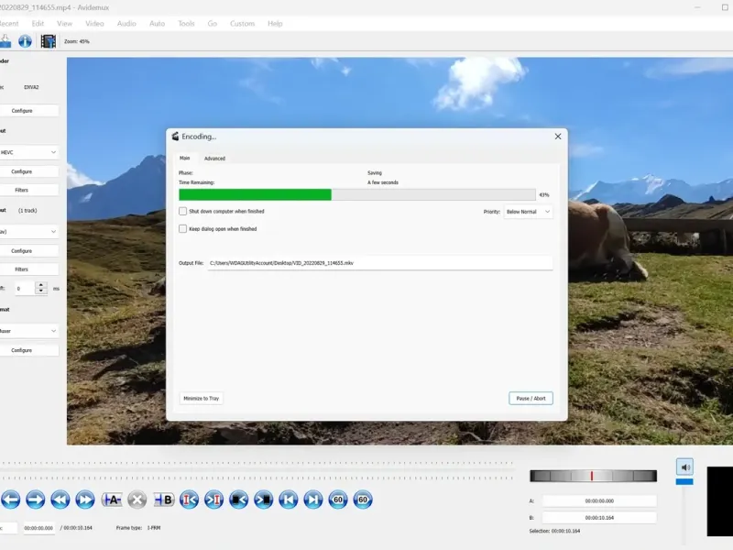Open the Priority Below Normal dropdown
The width and height of the screenshot is (733, 550).
(x=528, y=212)
